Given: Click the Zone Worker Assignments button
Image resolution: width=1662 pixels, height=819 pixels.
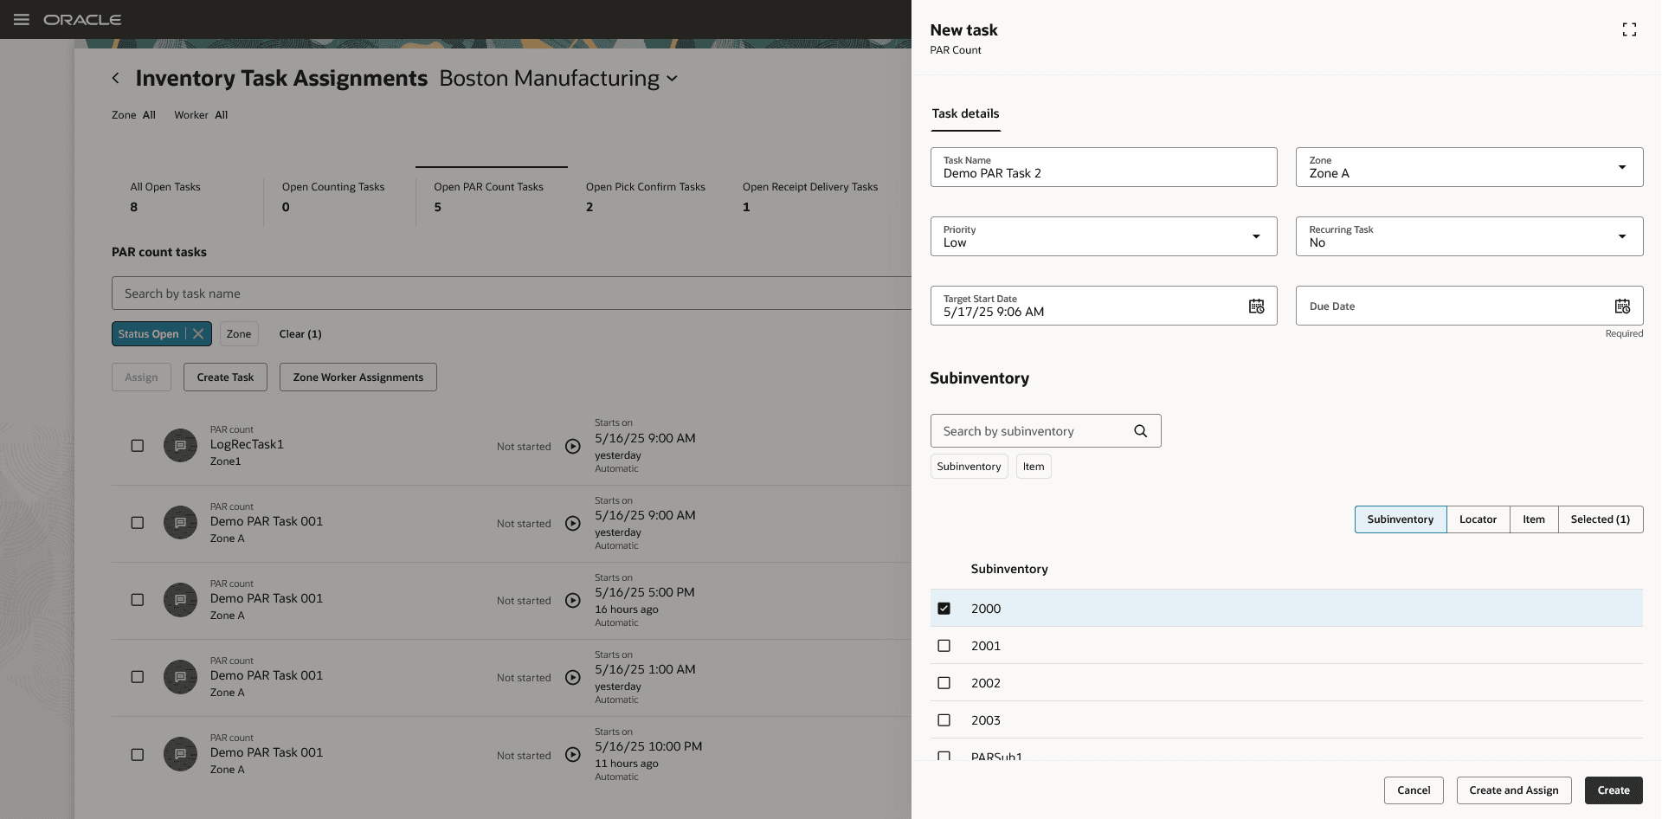Looking at the screenshot, I should pyautogui.click(x=358, y=377).
